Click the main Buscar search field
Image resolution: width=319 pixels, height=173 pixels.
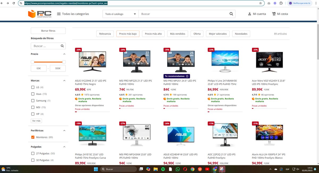pyautogui.click(x=183, y=14)
